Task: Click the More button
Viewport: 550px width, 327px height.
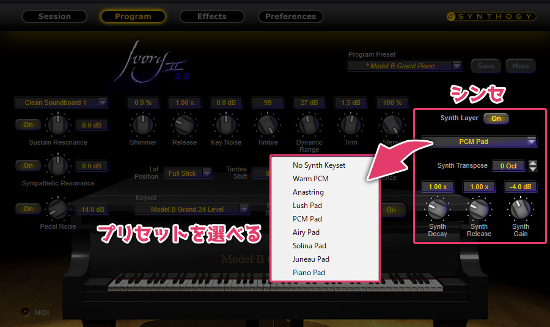Action: [520, 66]
